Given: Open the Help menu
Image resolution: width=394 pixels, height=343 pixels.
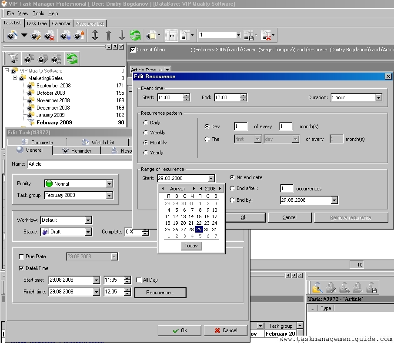Looking at the screenshot, I should [x=53, y=13].
